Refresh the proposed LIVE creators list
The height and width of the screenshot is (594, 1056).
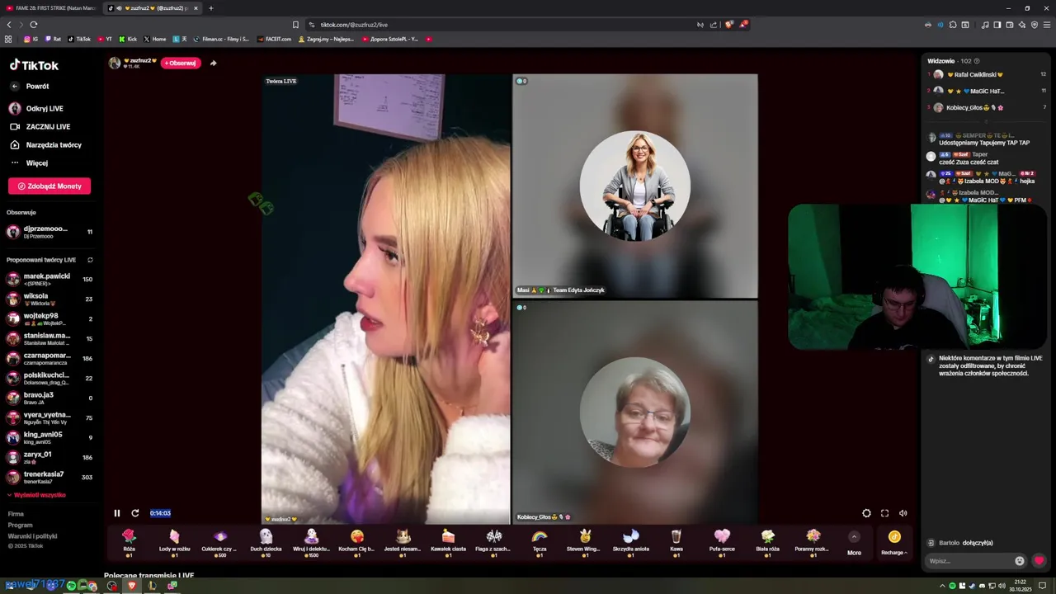pyautogui.click(x=90, y=260)
